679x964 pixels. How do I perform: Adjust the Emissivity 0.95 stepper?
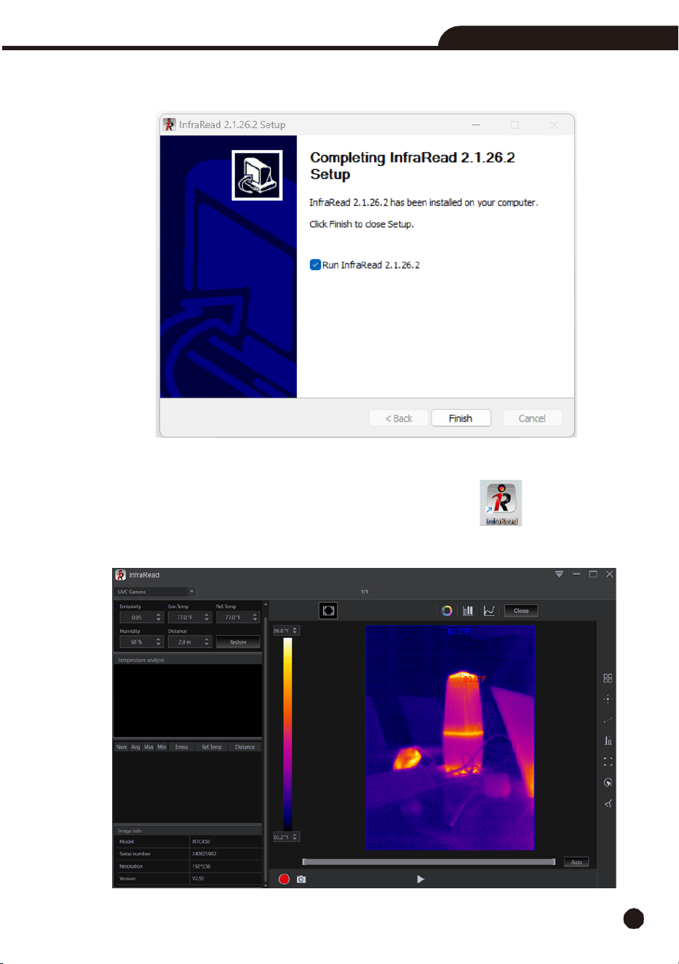coord(159,617)
